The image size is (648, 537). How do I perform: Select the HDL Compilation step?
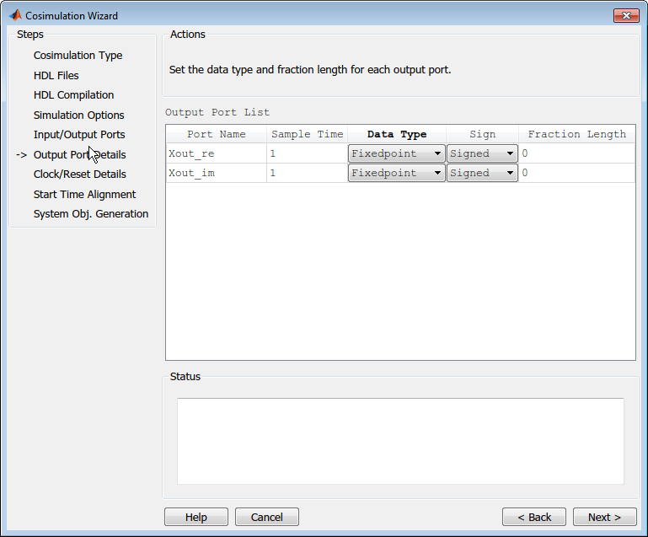73,95
